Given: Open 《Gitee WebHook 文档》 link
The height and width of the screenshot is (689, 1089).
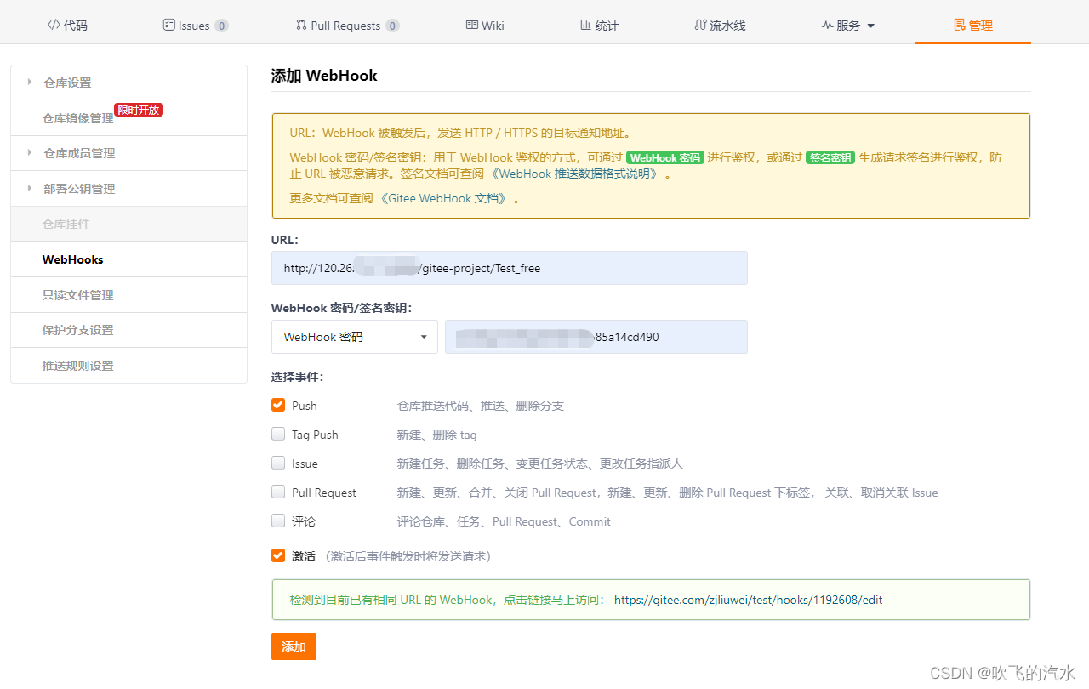Looking at the screenshot, I should click(443, 198).
